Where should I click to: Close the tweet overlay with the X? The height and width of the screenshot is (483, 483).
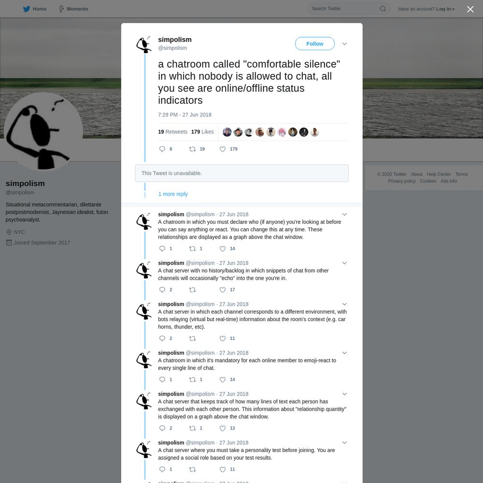[470, 9]
